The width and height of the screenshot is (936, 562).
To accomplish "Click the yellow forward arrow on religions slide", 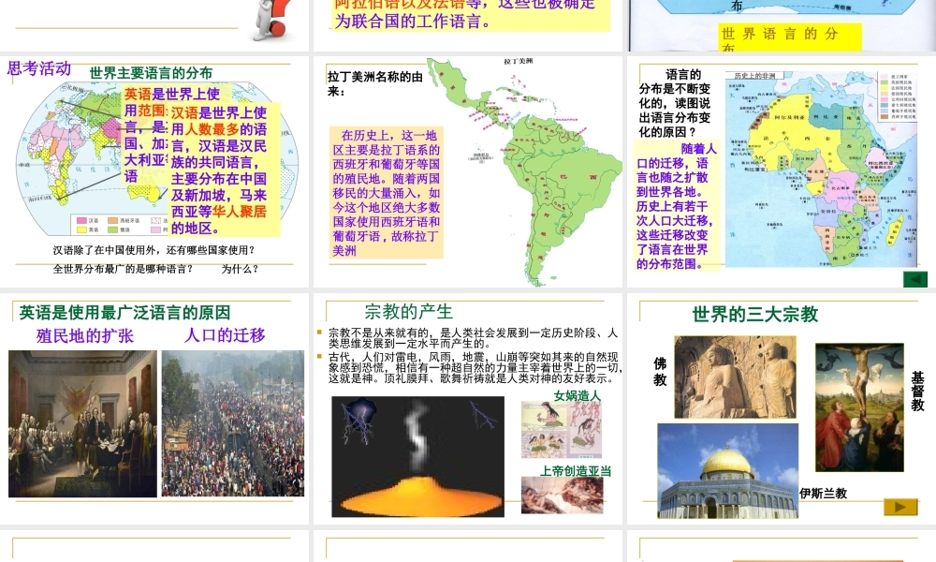I will click(x=900, y=507).
